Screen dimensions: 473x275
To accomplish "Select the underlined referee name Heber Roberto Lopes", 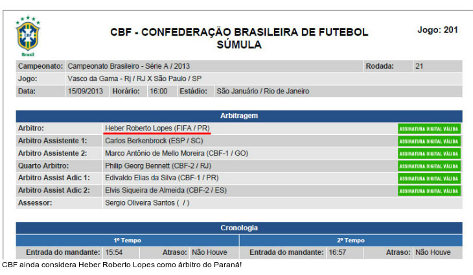I will click(x=157, y=128).
